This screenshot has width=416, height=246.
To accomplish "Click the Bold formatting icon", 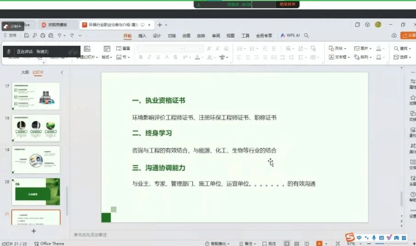I will (x=141, y=57).
